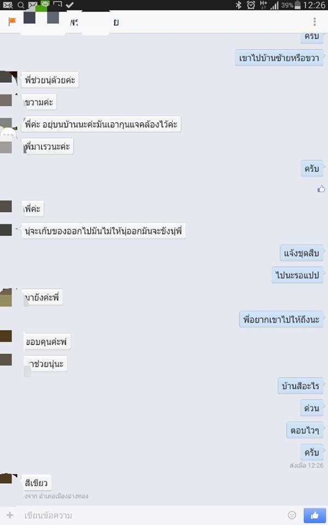
Task: Tap the small thumbs-up sticker in the chat
Action: click(321, 189)
